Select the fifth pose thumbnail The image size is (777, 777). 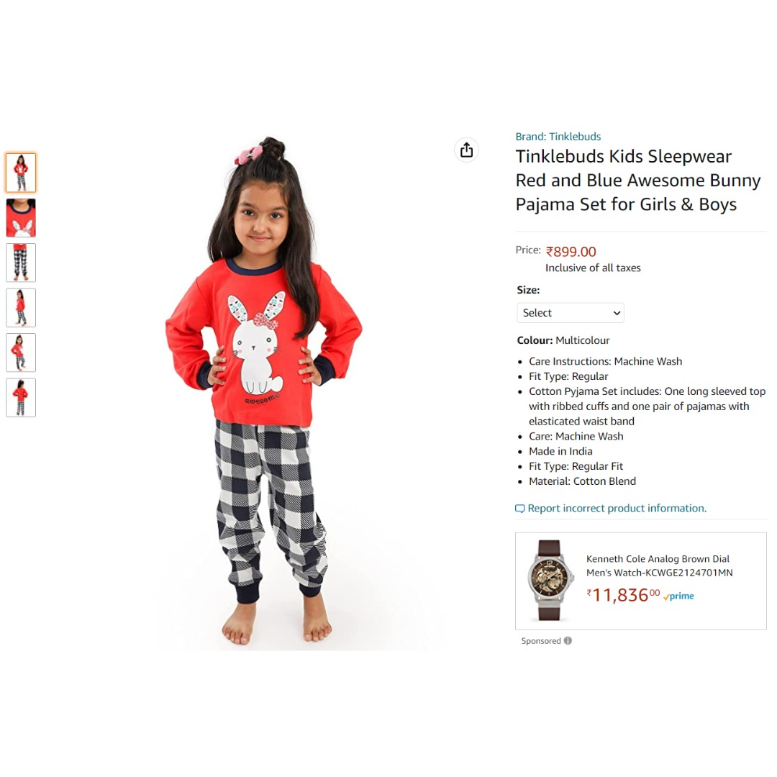[x=21, y=353]
